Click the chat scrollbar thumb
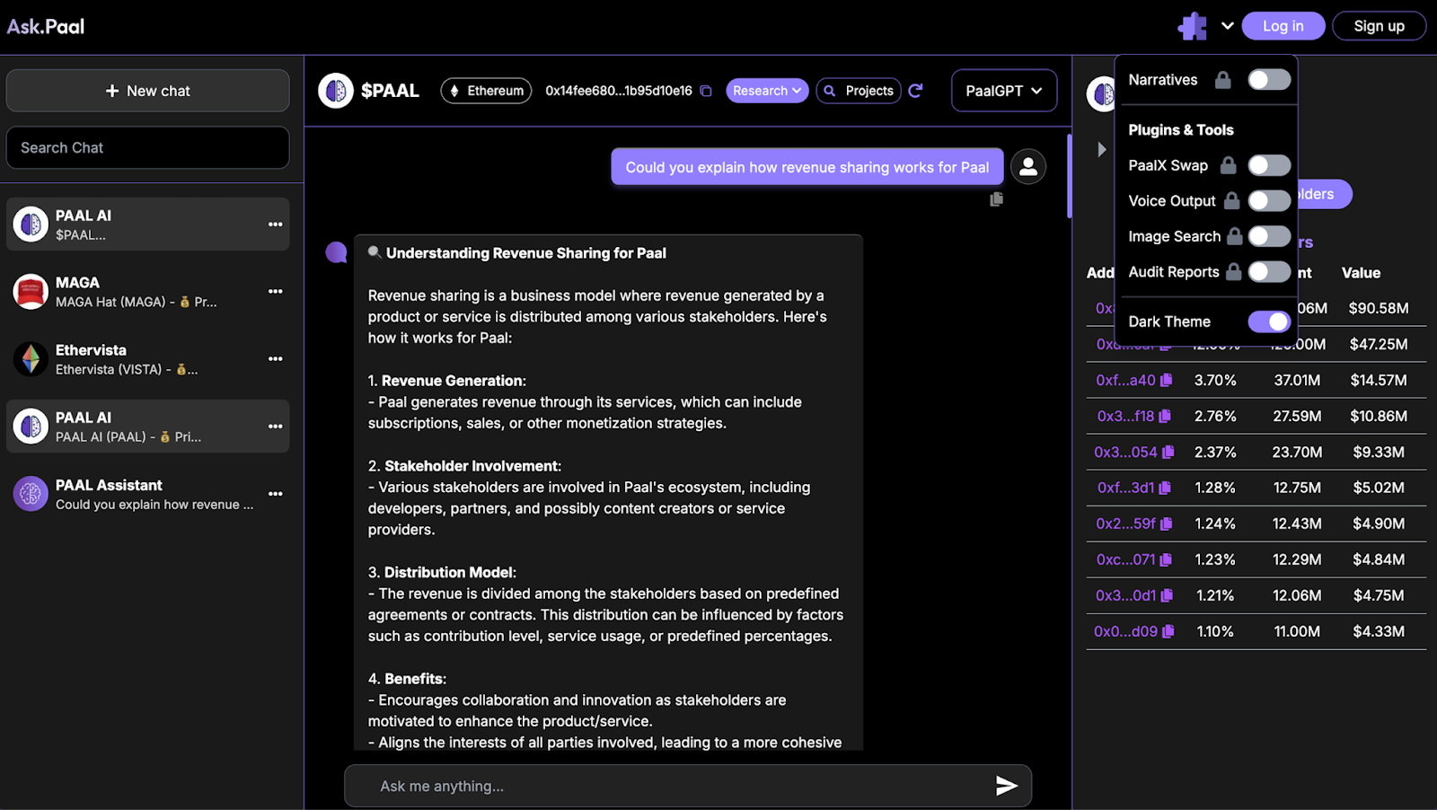 pos(1069,175)
